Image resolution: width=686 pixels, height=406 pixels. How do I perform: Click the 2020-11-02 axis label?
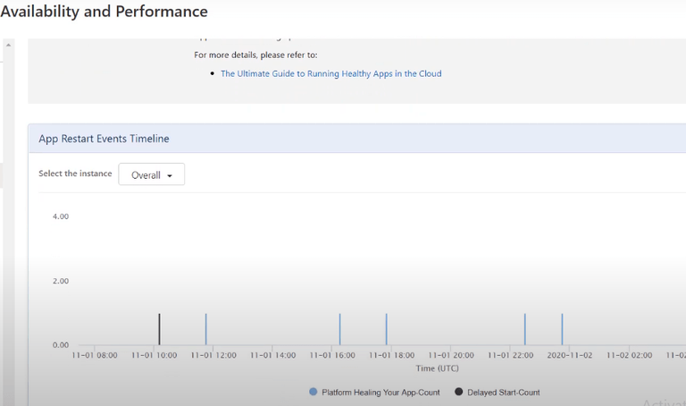click(569, 355)
